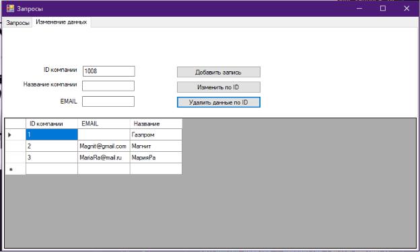
Task: Select the MariaRa@mail.ru cell
Action: pos(104,157)
